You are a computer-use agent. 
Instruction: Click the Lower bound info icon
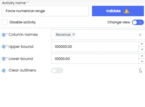[4, 59]
